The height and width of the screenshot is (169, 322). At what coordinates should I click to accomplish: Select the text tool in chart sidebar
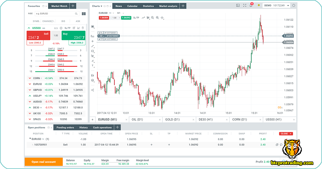pos(92,66)
